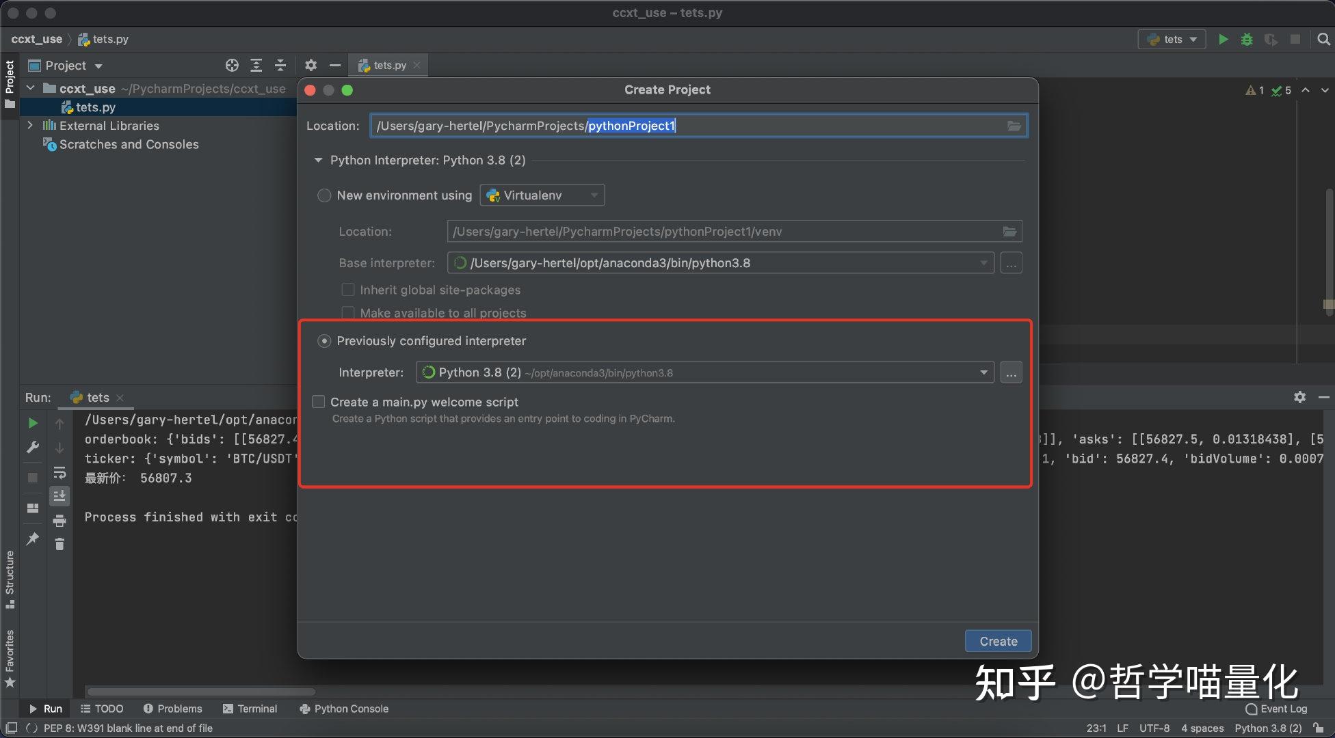The image size is (1335, 738).
Task: Enable Inherit global site-packages
Action: click(348, 290)
